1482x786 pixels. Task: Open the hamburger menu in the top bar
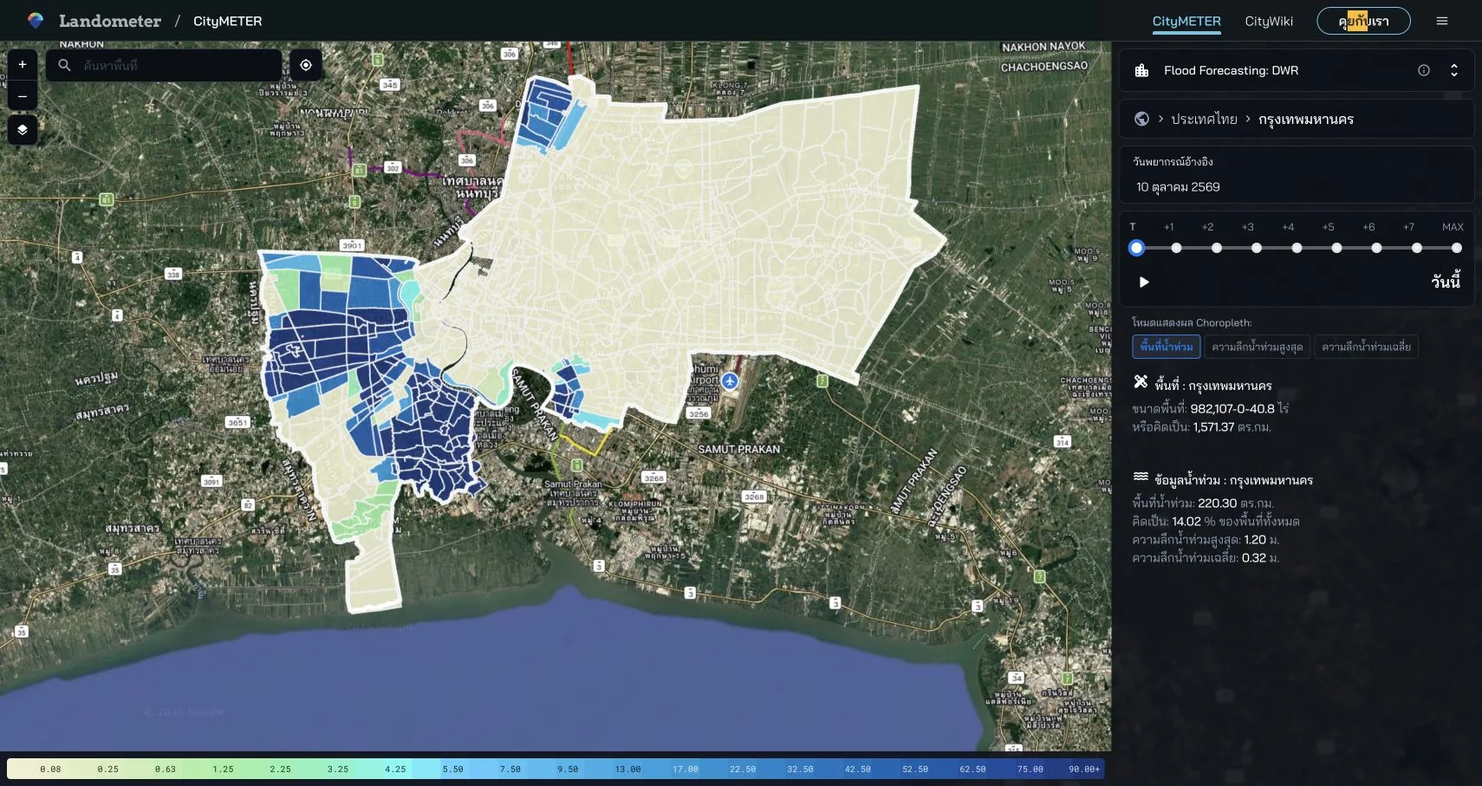tap(1442, 21)
